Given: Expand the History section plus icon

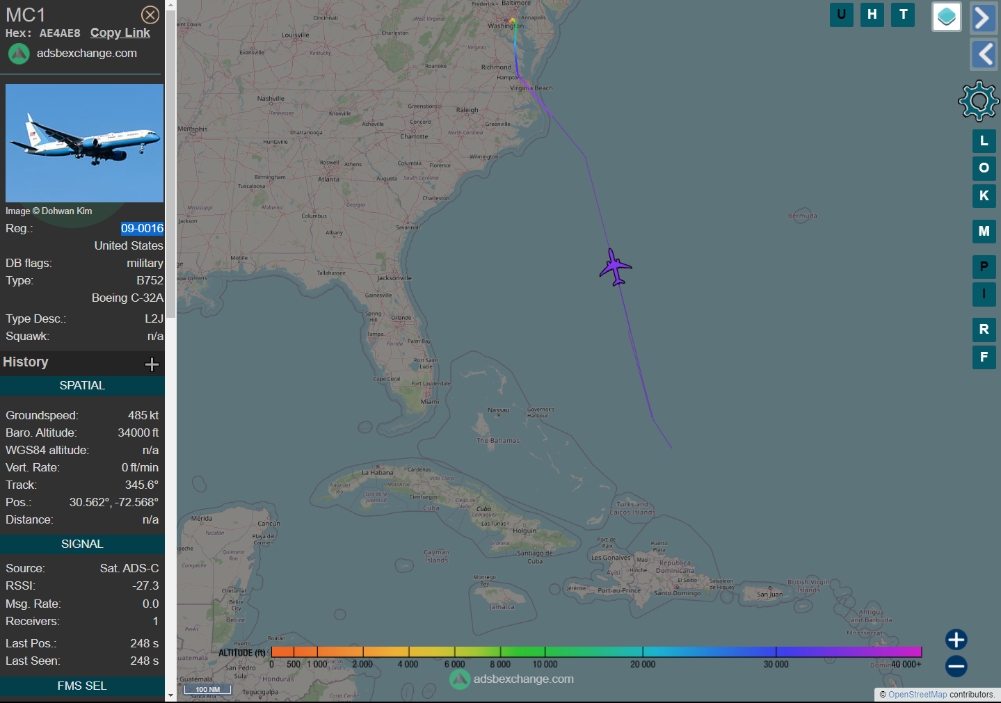Looking at the screenshot, I should coord(152,364).
